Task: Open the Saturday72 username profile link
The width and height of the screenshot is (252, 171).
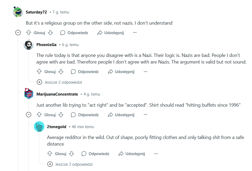Action: (x=36, y=12)
